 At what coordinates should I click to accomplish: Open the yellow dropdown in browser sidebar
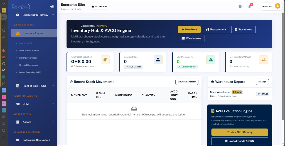(4, 10)
